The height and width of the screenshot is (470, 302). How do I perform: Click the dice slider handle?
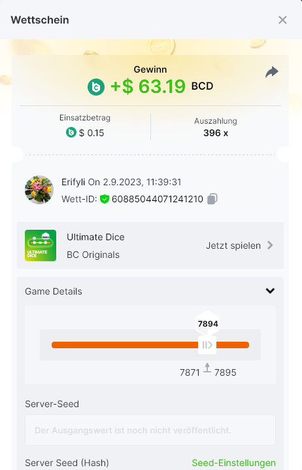pos(207,345)
